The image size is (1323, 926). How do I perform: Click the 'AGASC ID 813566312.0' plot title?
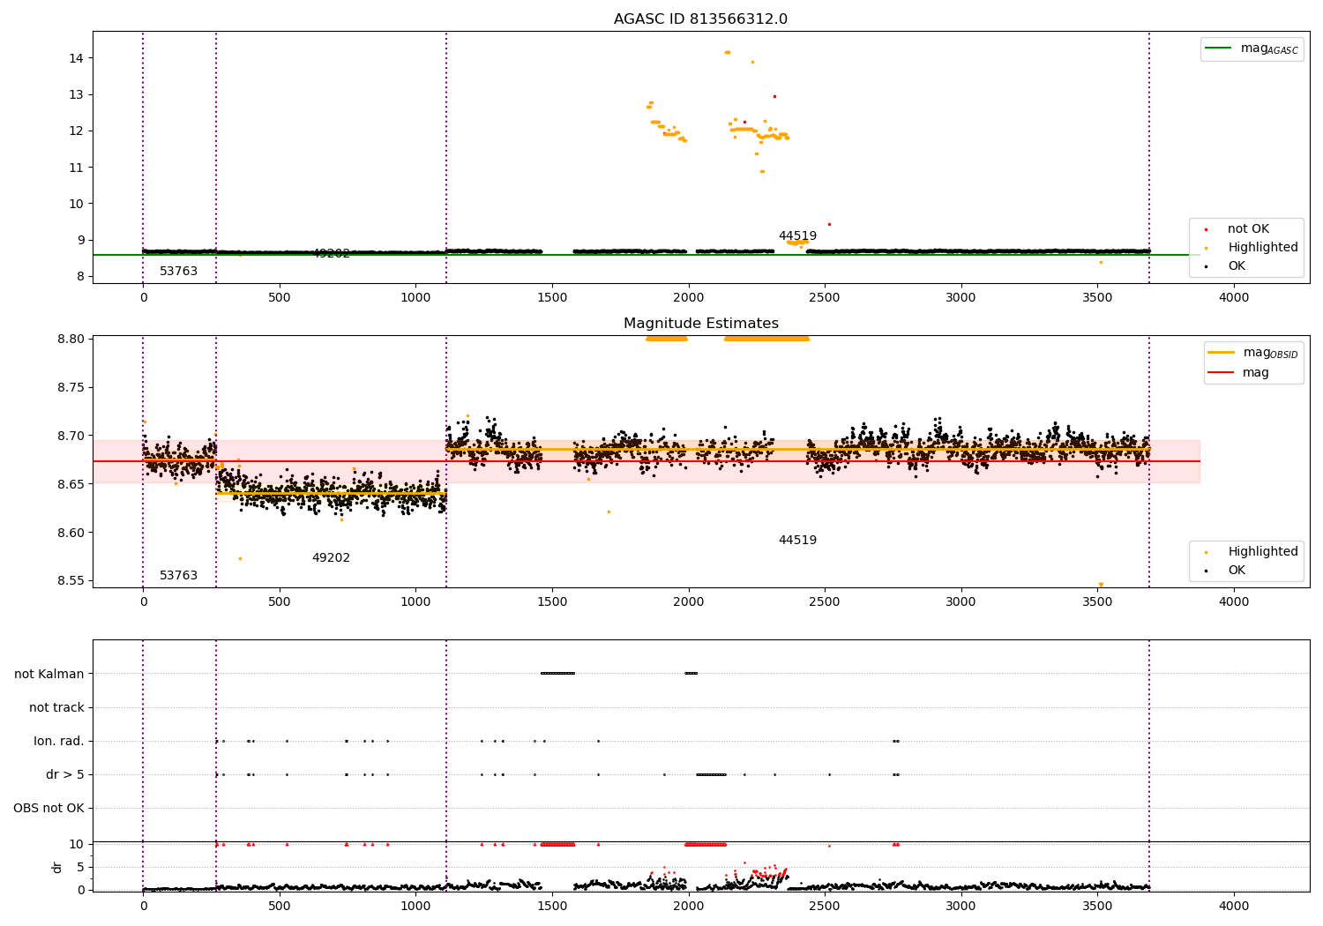[x=700, y=19]
